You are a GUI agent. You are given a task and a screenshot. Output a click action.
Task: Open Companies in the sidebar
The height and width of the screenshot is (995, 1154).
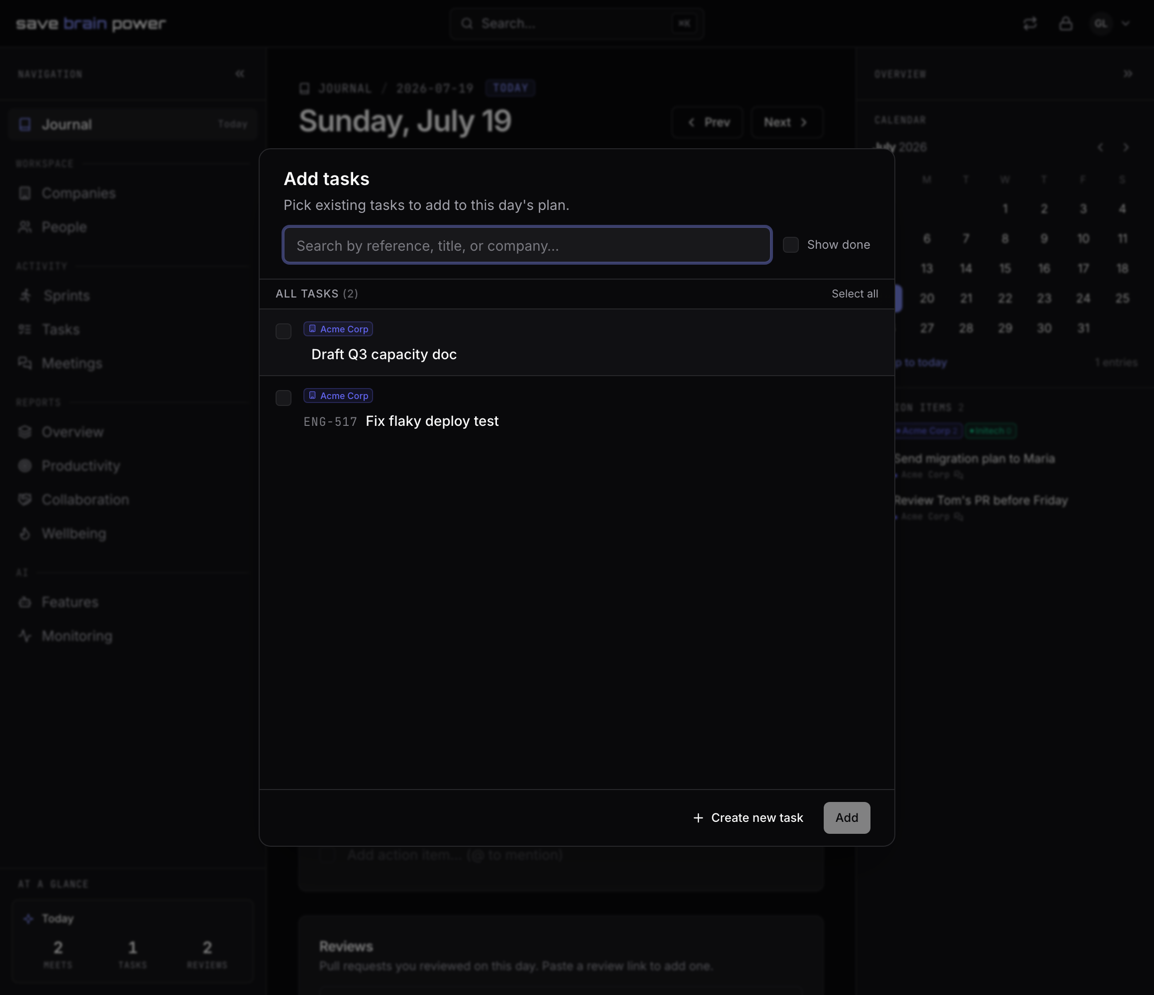132,194
